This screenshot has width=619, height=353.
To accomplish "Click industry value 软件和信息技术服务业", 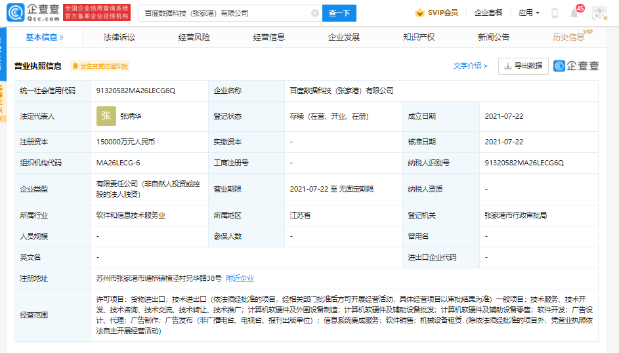I will [x=131, y=215].
